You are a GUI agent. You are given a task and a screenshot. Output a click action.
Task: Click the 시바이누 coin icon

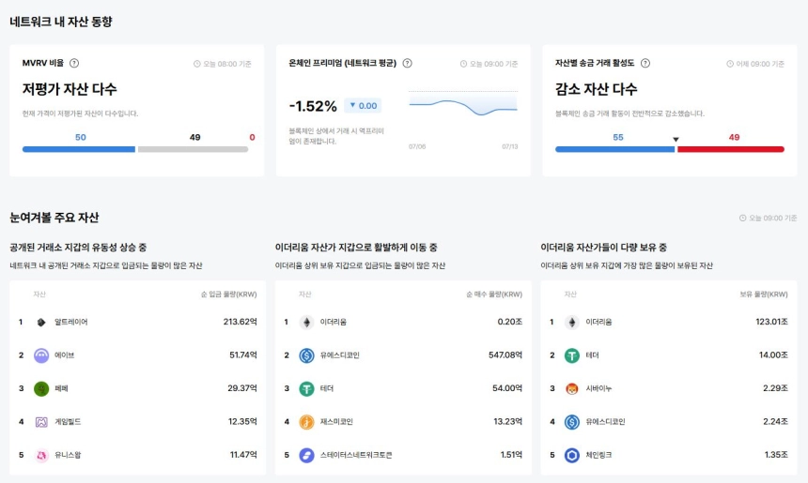pos(572,388)
